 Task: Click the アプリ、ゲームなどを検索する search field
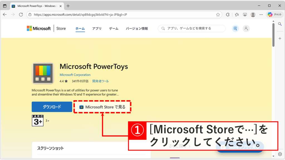pos(192,28)
